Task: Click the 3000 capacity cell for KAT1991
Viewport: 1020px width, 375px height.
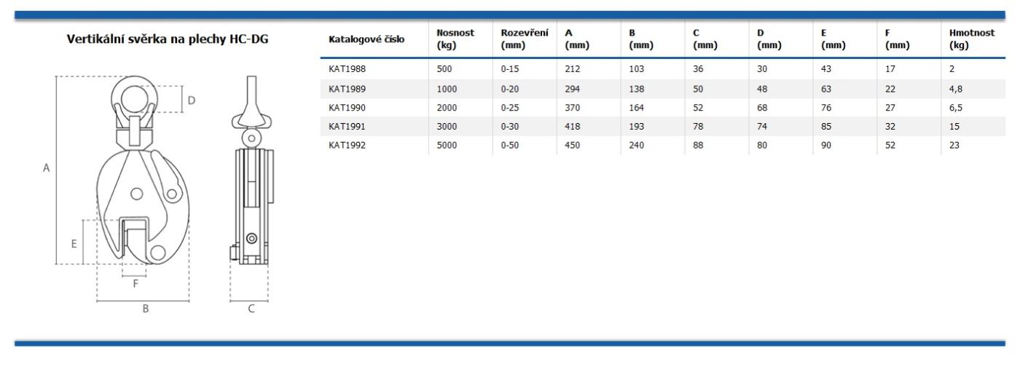Action: [447, 126]
